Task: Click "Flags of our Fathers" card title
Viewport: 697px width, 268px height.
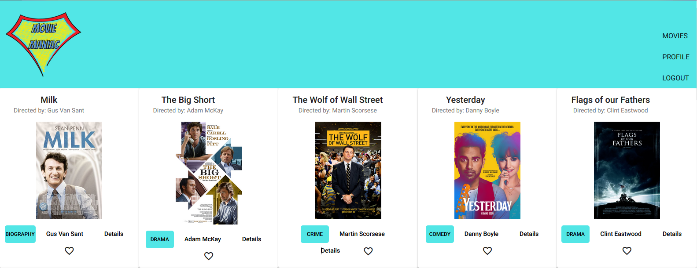Action: click(x=611, y=100)
